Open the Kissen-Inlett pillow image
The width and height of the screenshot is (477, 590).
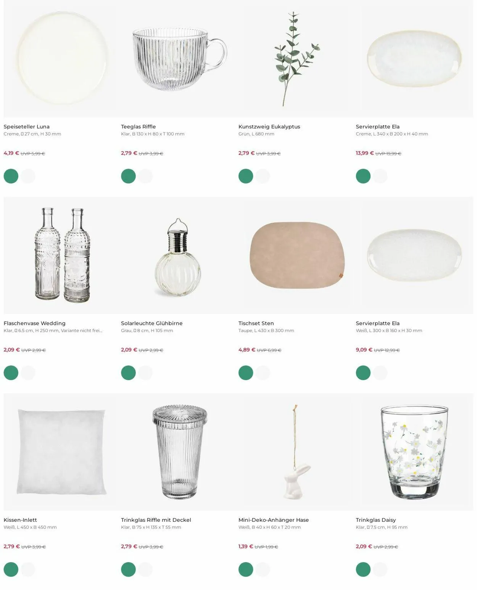pos(62,452)
